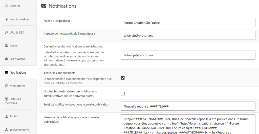Click 'Adresse de messagerie de l'expéditeur :' label
The image size is (259, 134).
coord(69,34)
